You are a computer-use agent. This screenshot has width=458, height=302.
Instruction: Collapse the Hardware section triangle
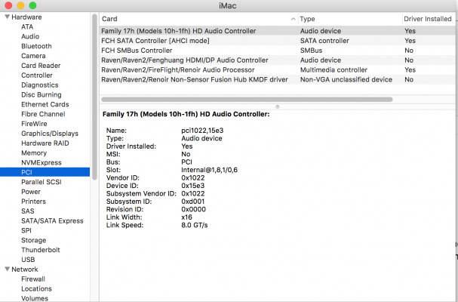click(x=7, y=17)
